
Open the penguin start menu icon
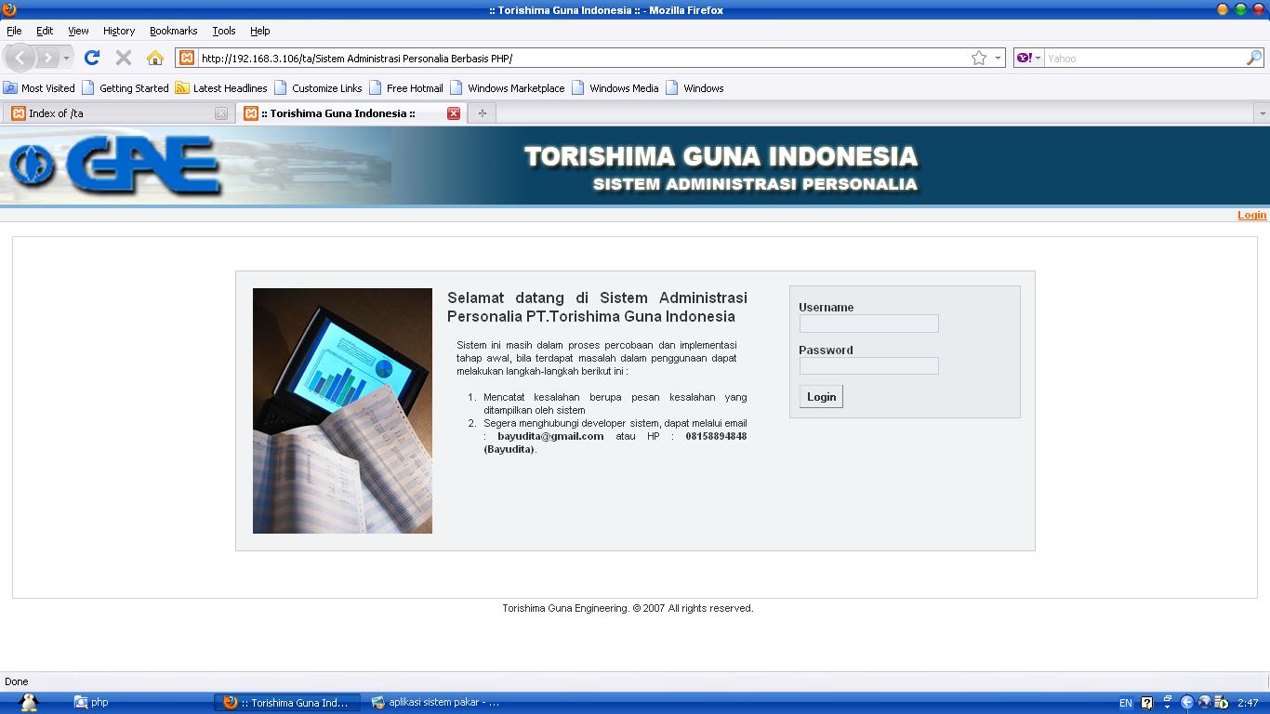[28, 703]
